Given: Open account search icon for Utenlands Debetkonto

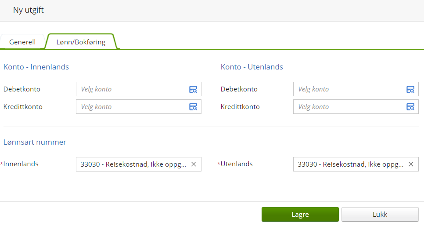Looking at the screenshot, I should tap(410, 89).
